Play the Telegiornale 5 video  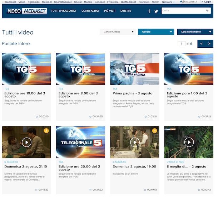click(x=81, y=142)
